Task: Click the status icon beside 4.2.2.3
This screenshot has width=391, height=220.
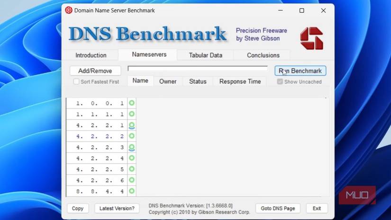Action: click(132, 147)
